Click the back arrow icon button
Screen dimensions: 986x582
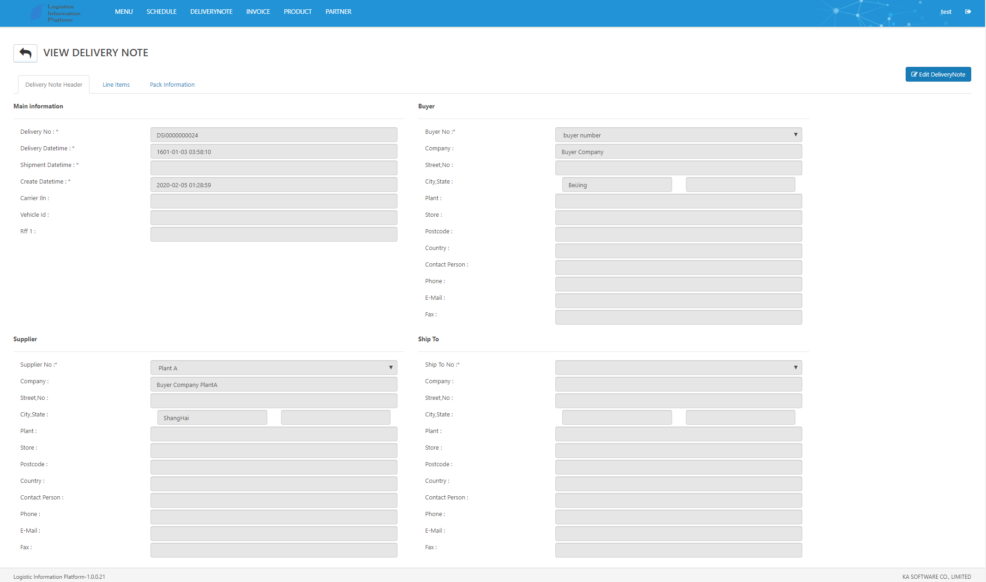coord(25,53)
